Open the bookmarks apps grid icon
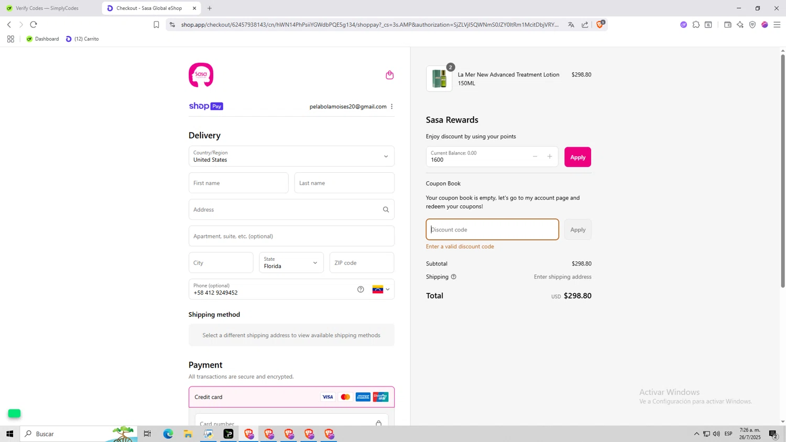 [10, 39]
